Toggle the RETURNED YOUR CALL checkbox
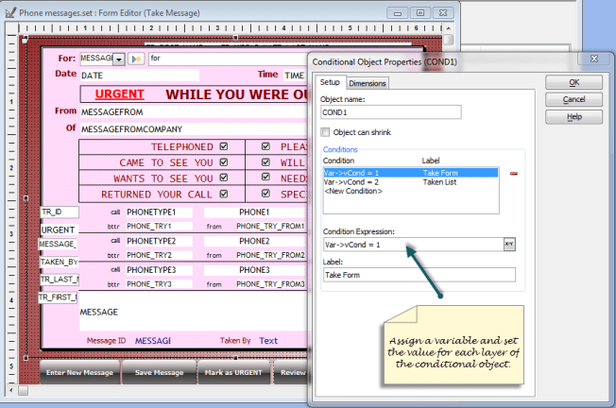 point(224,194)
